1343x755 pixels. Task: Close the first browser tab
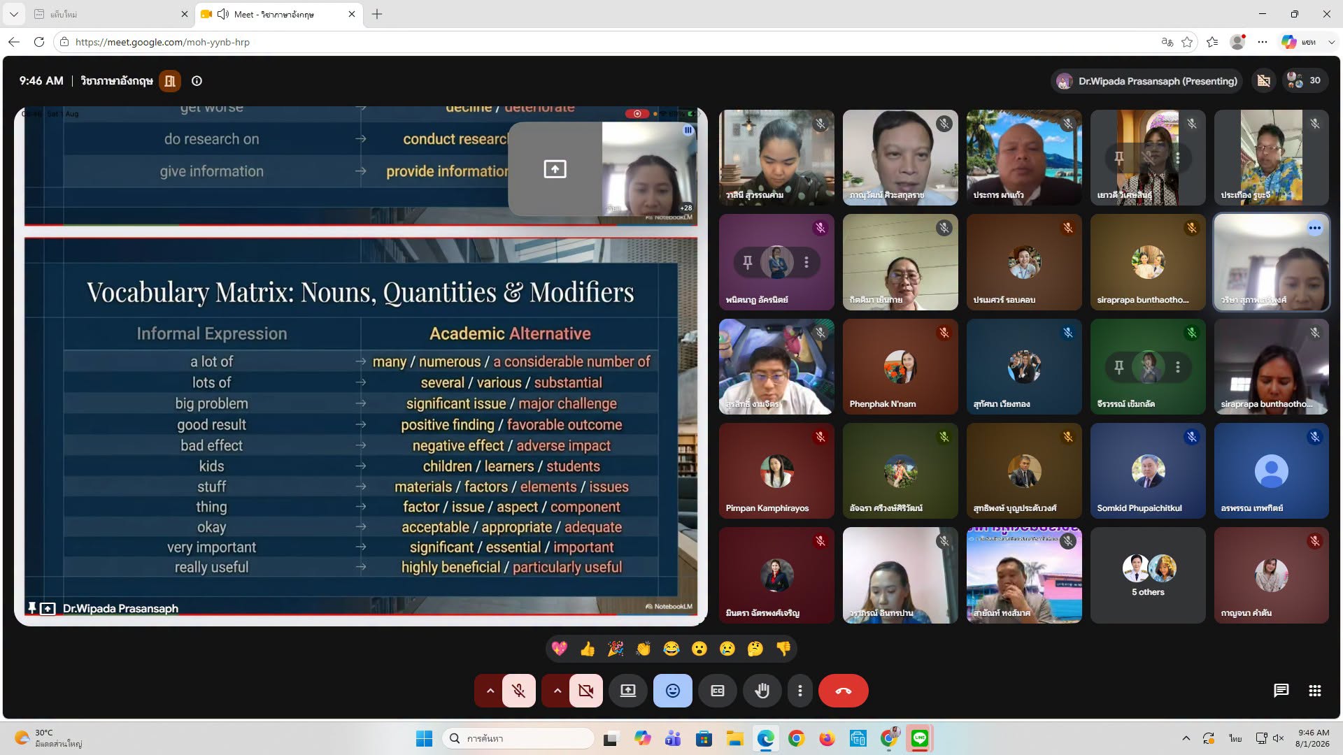coord(185,14)
